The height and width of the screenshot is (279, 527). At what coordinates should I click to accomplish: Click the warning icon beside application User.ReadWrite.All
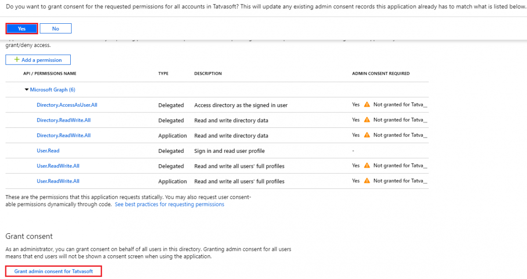[x=367, y=181]
